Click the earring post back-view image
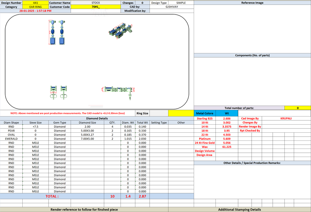The width and height of the screenshot is (311, 212). 58,92
